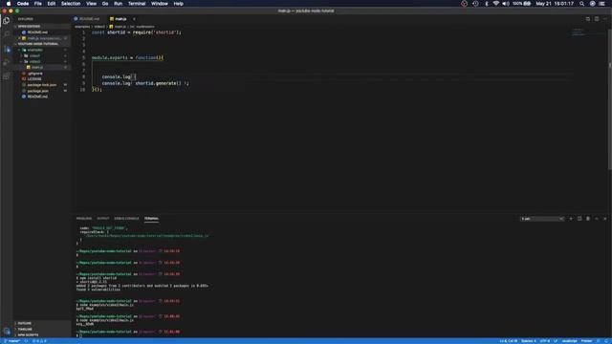612x344 pixels.
Task: Click the UTF-8 encoding status item
Action: point(545,341)
